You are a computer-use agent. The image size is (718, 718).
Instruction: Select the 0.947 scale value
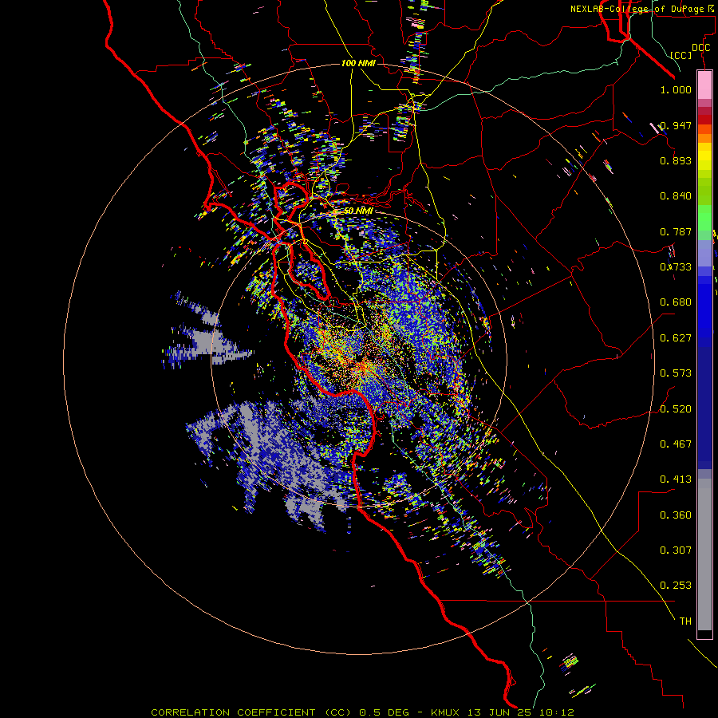pyautogui.click(x=676, y=125)
